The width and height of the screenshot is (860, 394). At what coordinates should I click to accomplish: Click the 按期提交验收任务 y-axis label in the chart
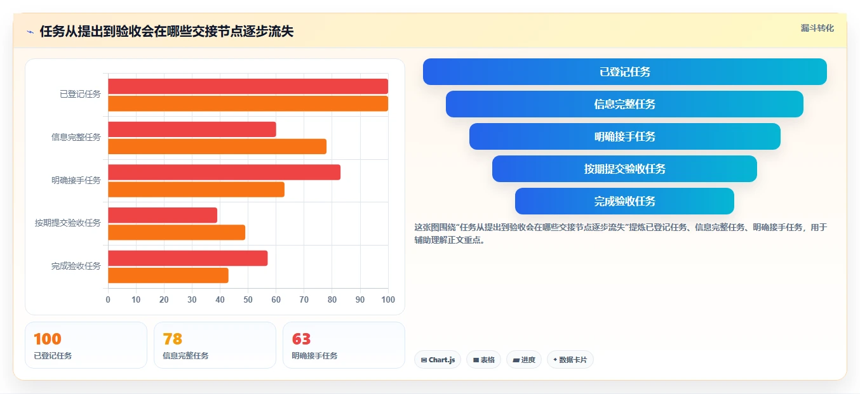pos(68,223)
